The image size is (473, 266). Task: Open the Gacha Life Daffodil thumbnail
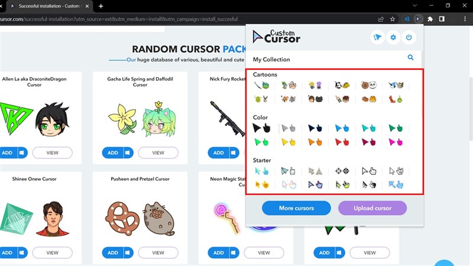point(141,119)
